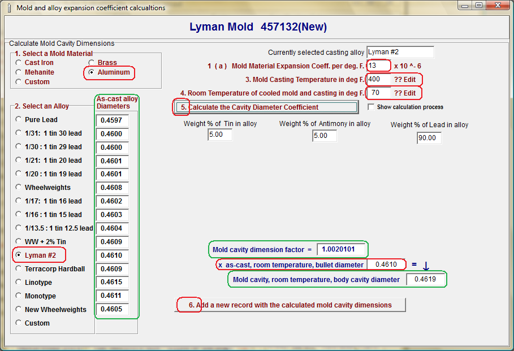Click '?? Edit' next to room temperature
This screenshot has width=514, height=351.
(x=405, y=93)
